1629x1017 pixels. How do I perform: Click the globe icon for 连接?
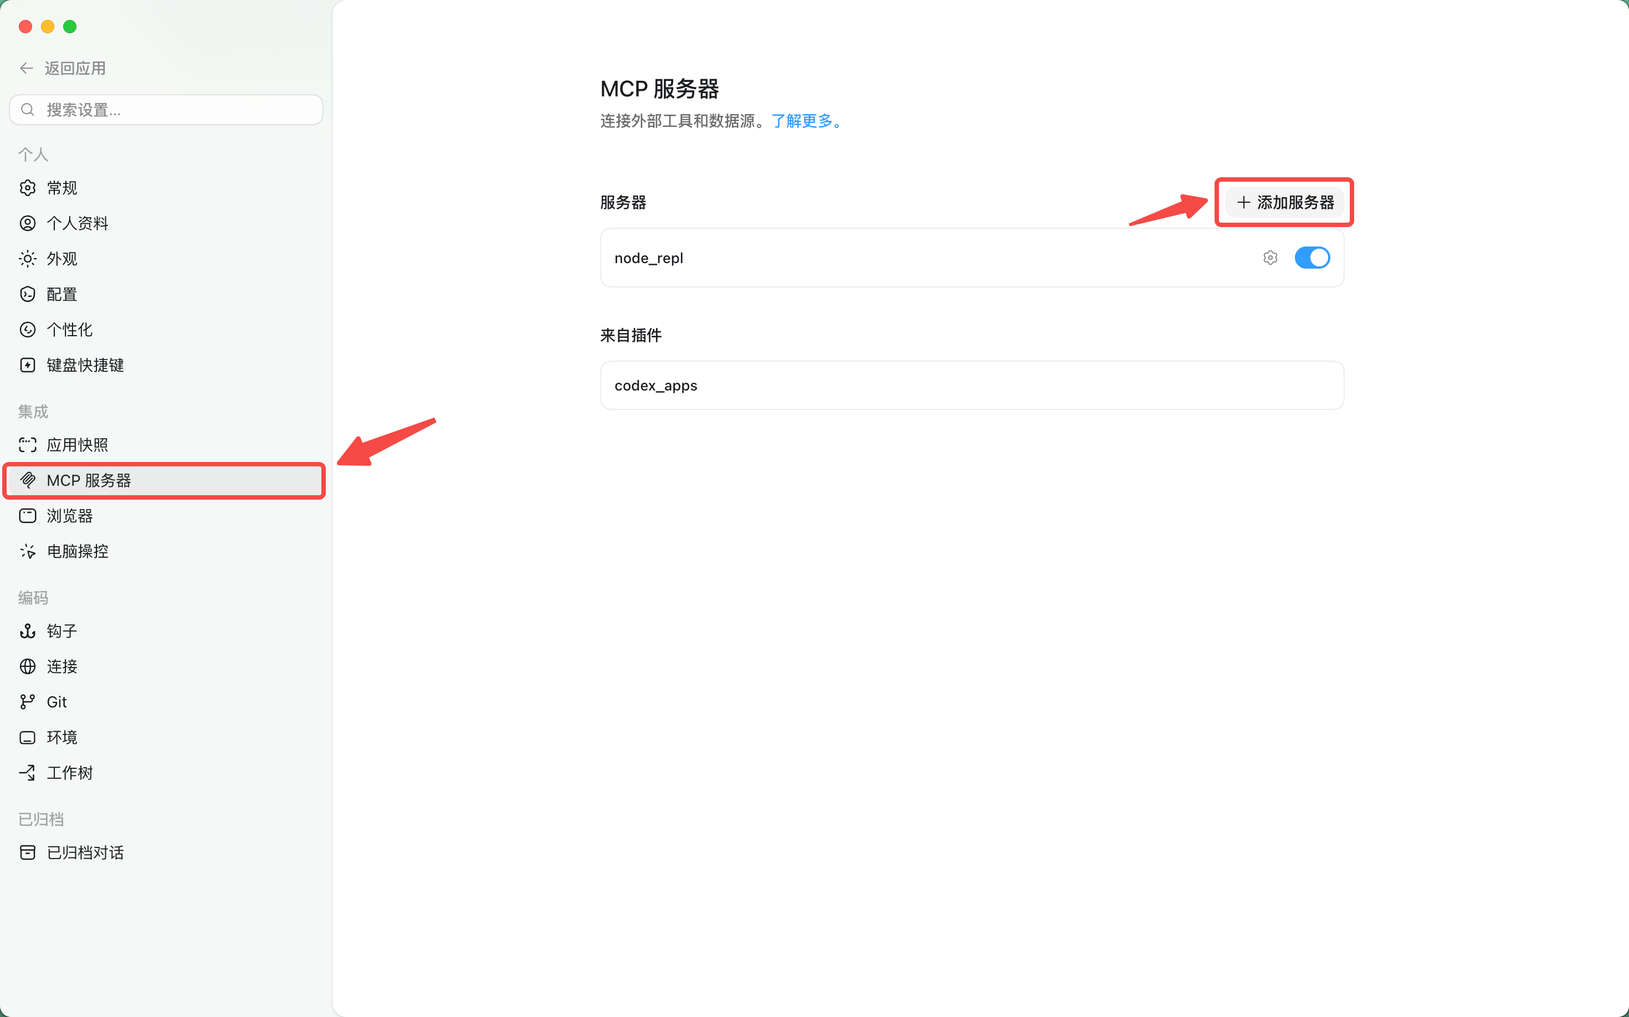coord(28,666)
